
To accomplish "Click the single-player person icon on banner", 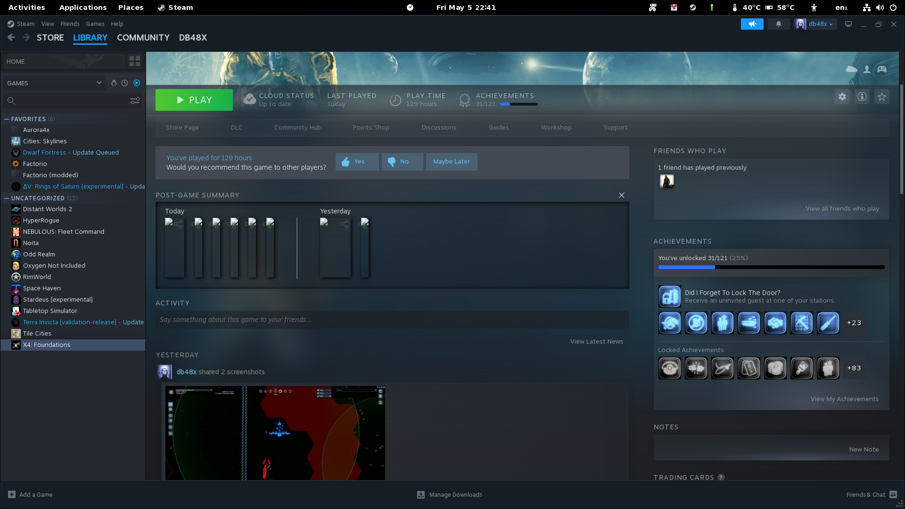I will coord(867,69).
